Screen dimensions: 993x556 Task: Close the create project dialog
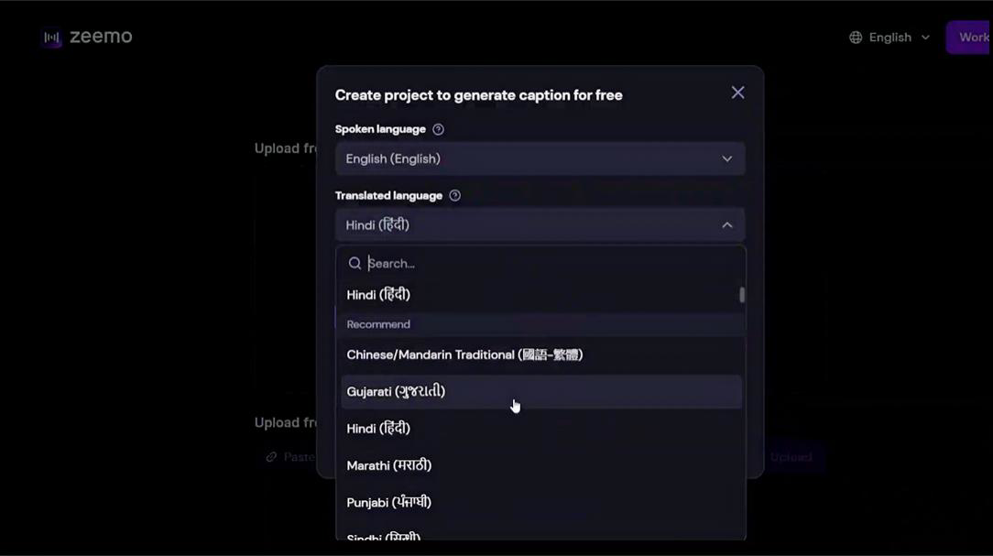737,93
